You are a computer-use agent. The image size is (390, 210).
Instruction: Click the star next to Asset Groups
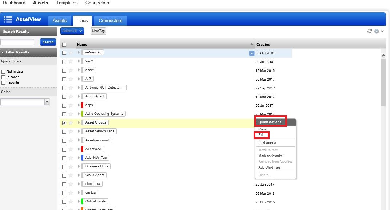[x=70, y=122]
